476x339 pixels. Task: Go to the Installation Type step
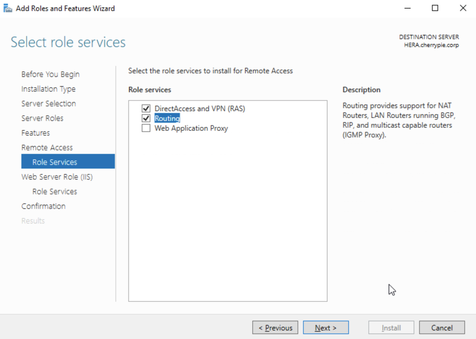(x=48, y=89)
